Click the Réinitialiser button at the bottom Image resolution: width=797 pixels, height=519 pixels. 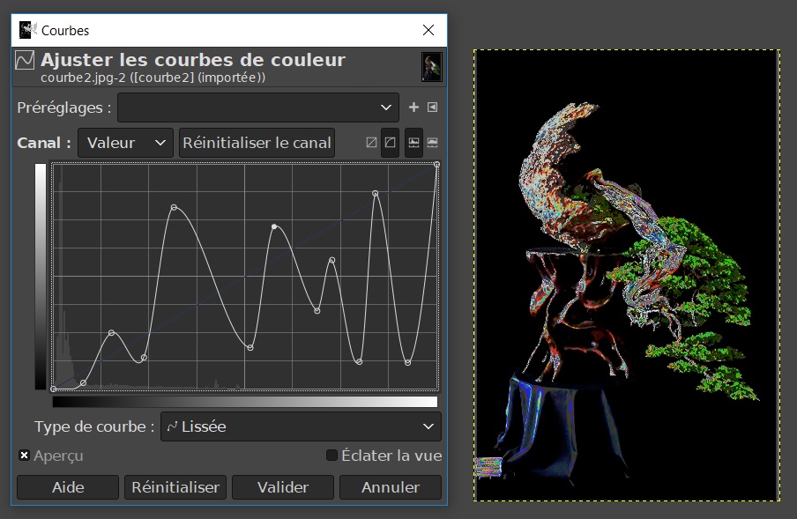(175, 487)
